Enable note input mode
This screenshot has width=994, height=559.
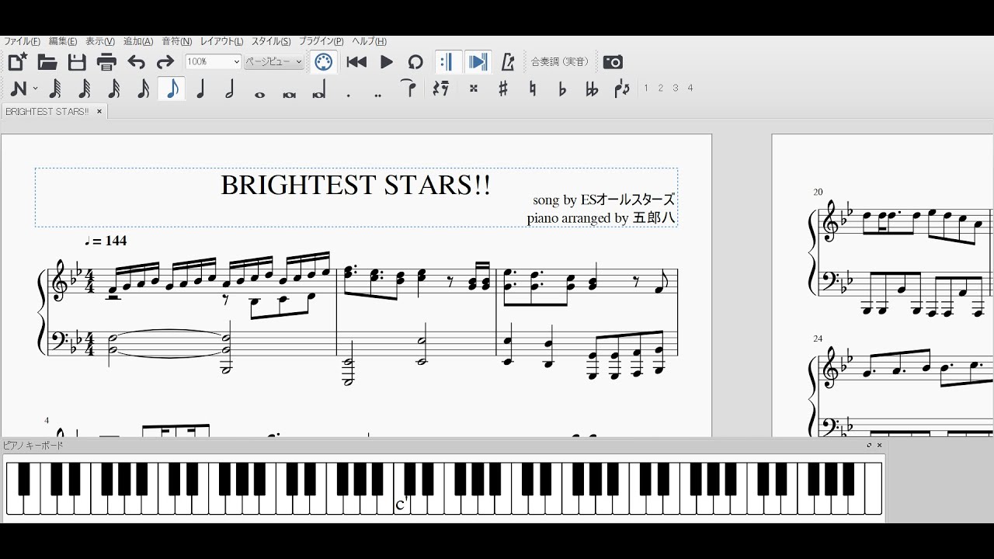click(19, 89)
